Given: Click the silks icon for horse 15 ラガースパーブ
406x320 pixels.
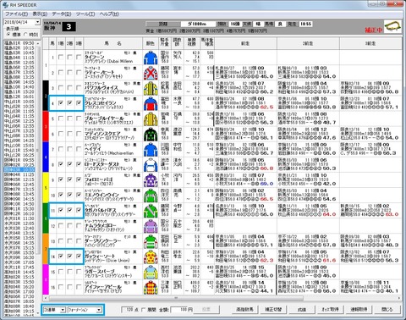Looking at the screenshot, I should point(151,272).
